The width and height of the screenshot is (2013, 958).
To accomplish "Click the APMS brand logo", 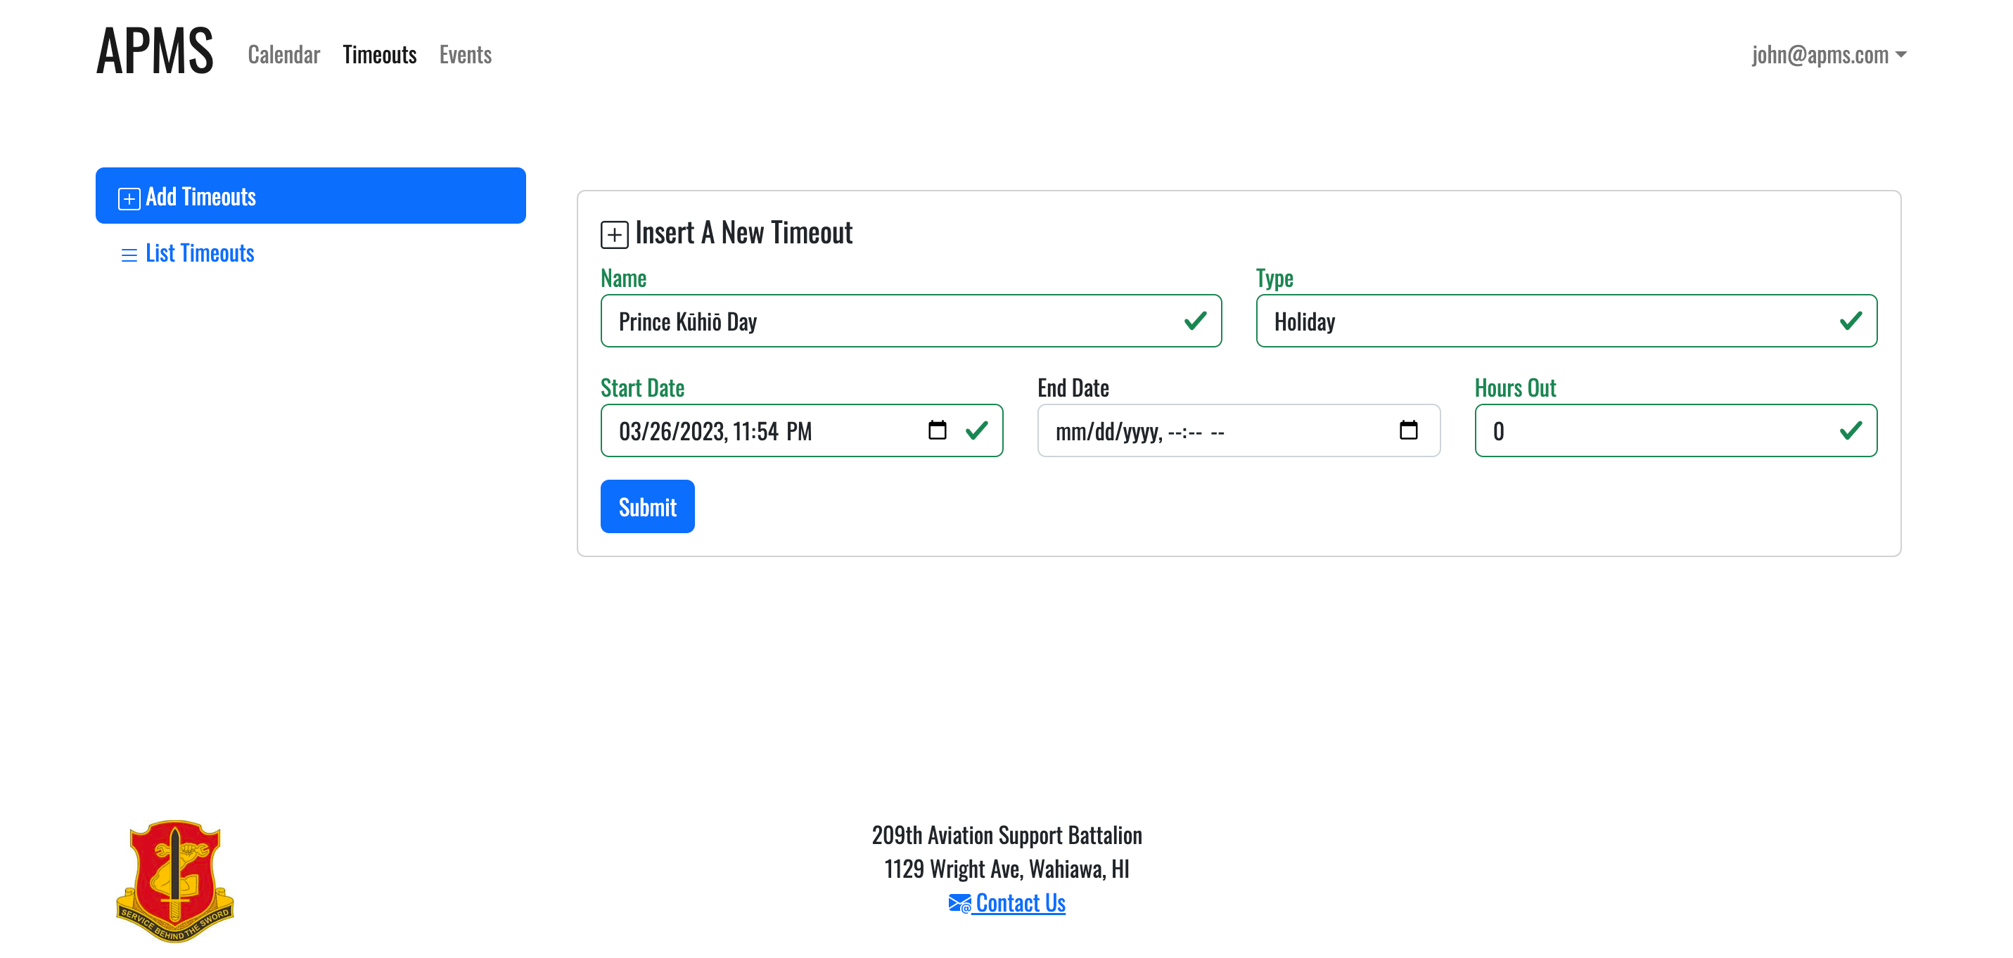I will click(155, 51).
